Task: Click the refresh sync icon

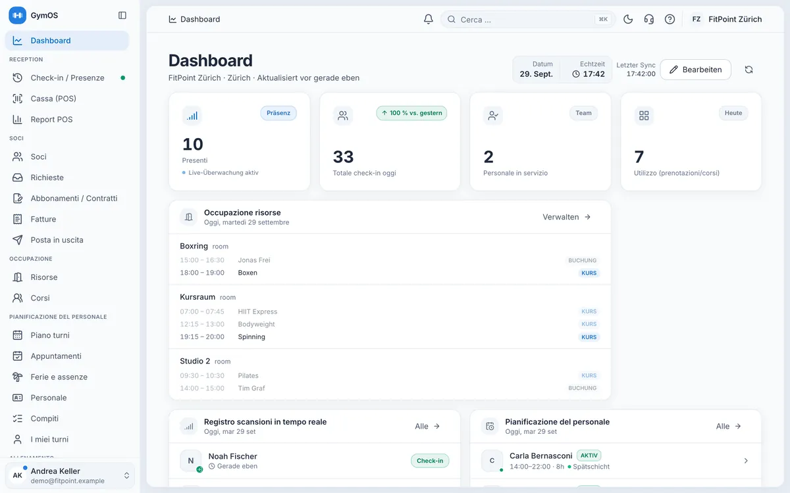Action: click(749, 70)
